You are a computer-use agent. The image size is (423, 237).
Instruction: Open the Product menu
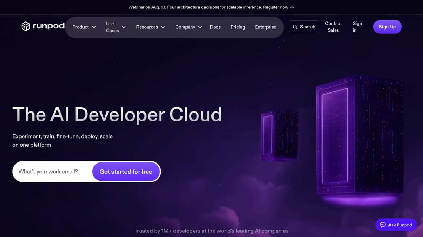click(x=84, y=27)
